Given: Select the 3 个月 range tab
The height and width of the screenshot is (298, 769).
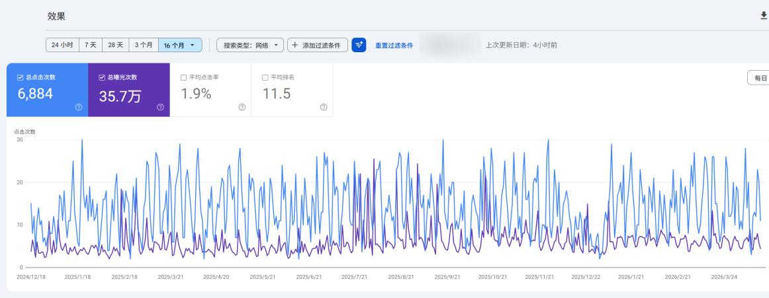Looking at the screenshot, I should pos(144,45).
